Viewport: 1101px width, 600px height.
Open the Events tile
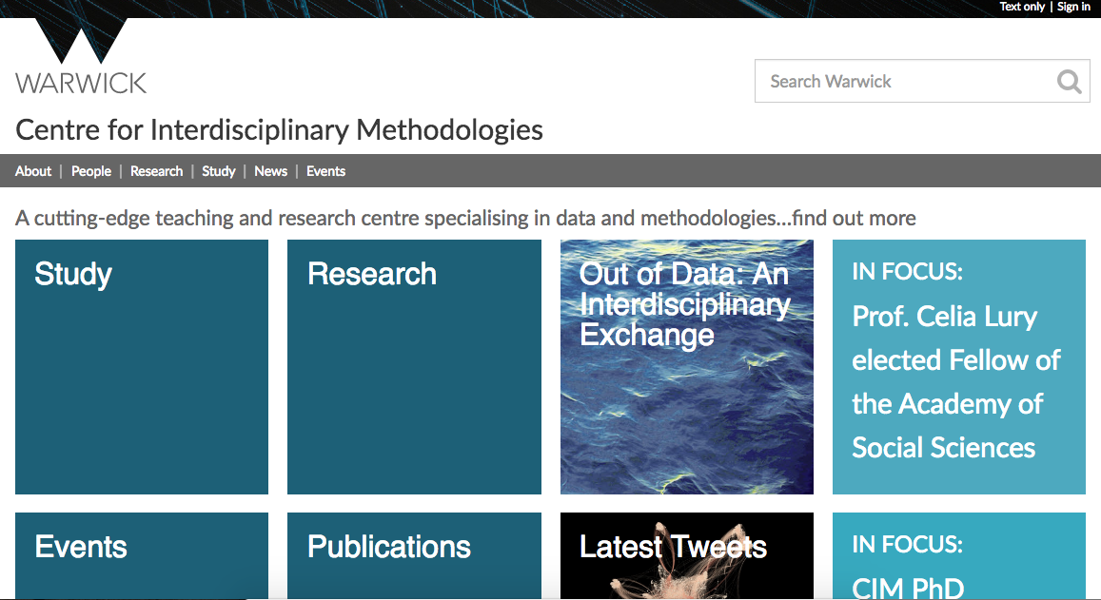[142, 555]
